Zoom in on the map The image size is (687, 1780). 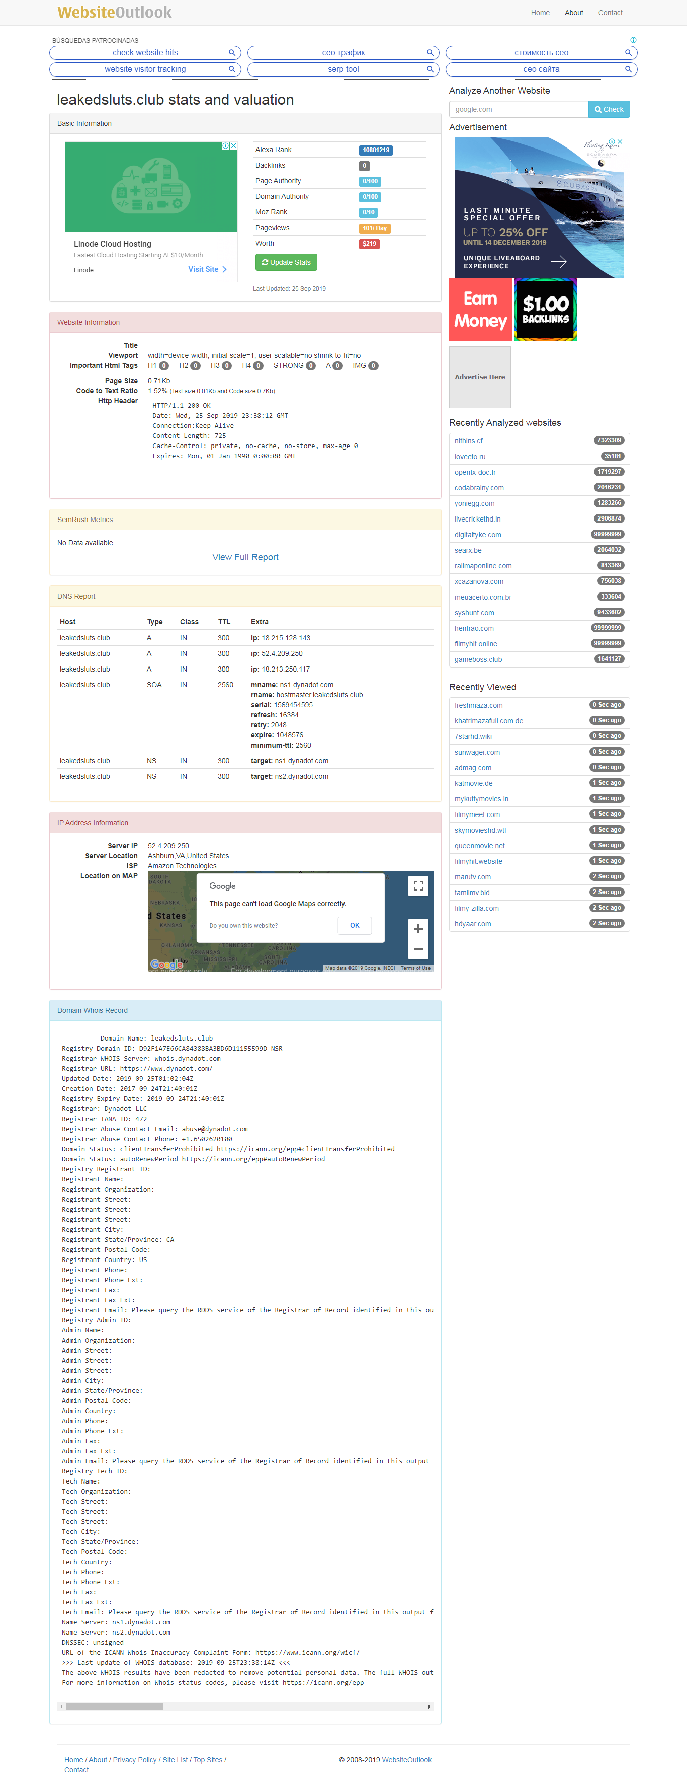click(418, 929)
